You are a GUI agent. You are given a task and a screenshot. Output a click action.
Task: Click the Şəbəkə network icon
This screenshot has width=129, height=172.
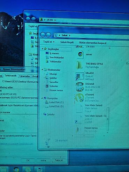click(x=45, y=114)
